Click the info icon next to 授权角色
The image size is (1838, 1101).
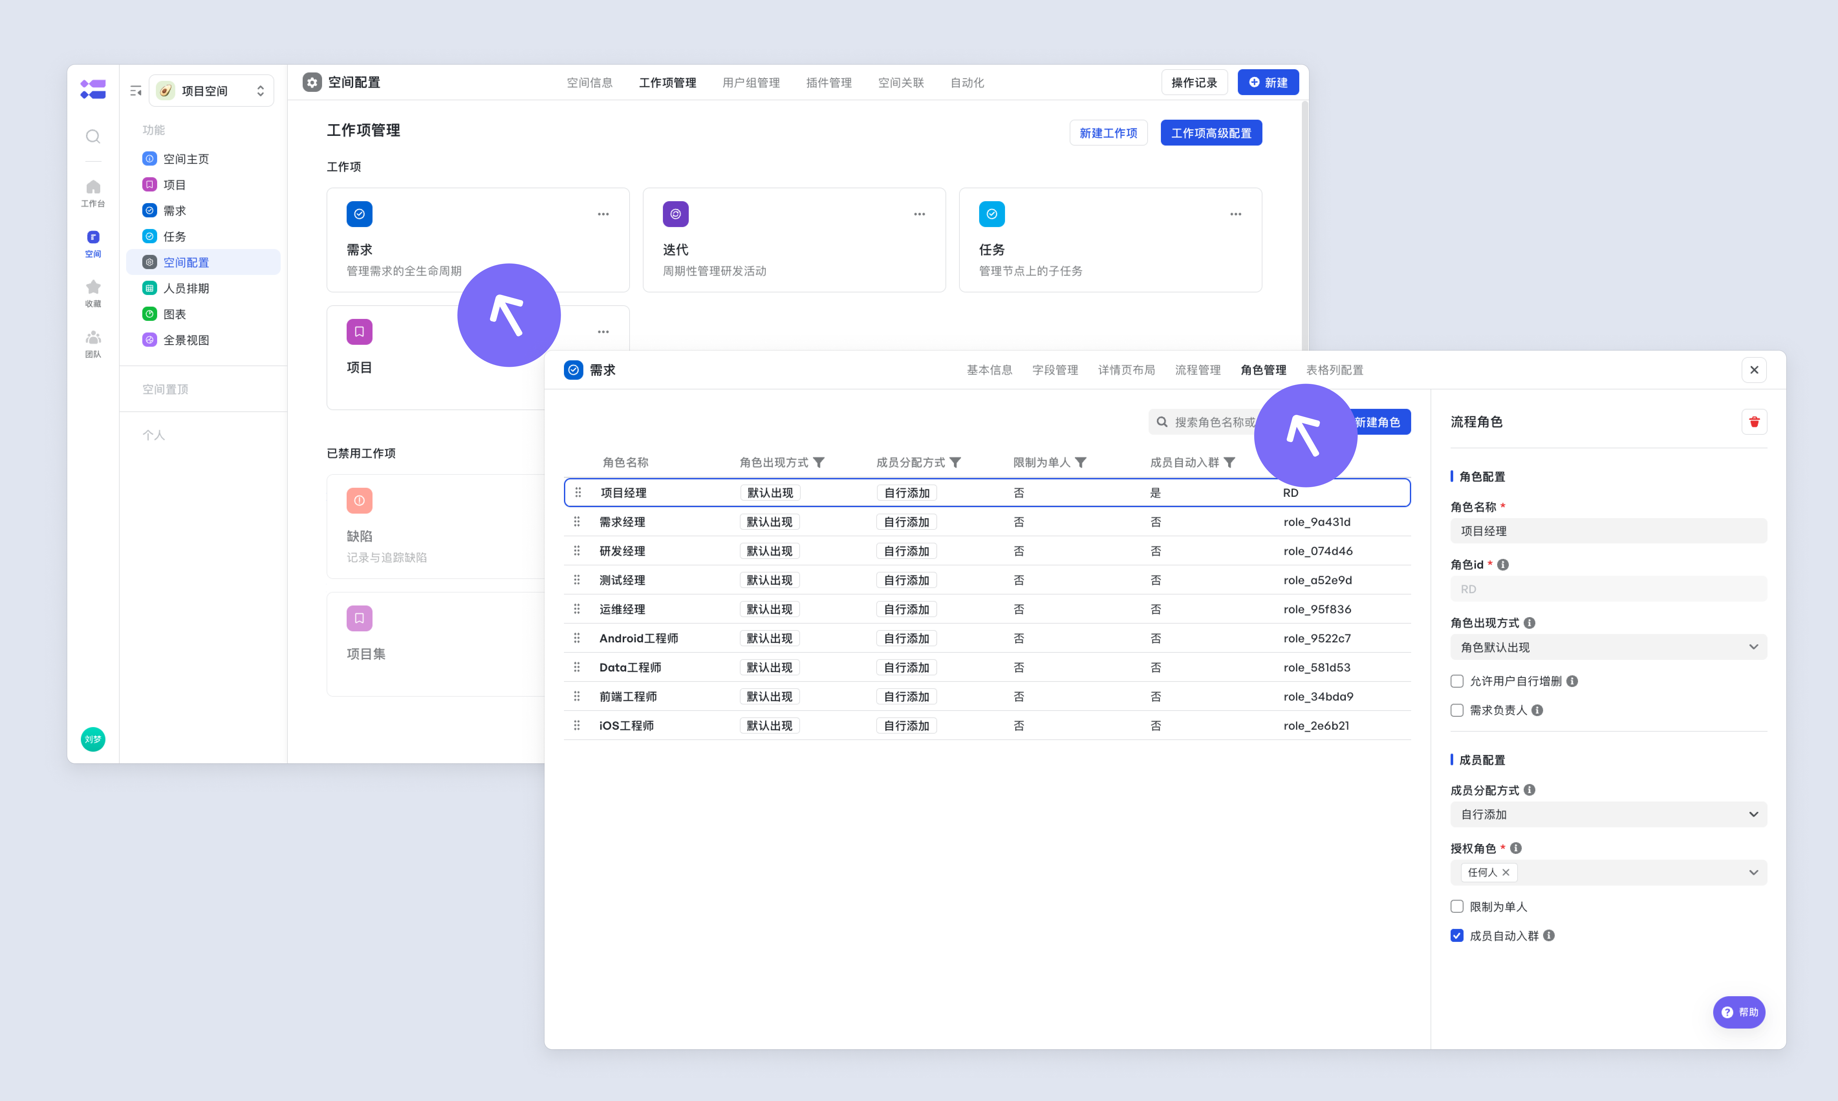coord(1515,848)
